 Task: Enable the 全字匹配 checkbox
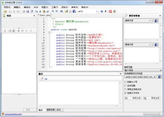125,86
